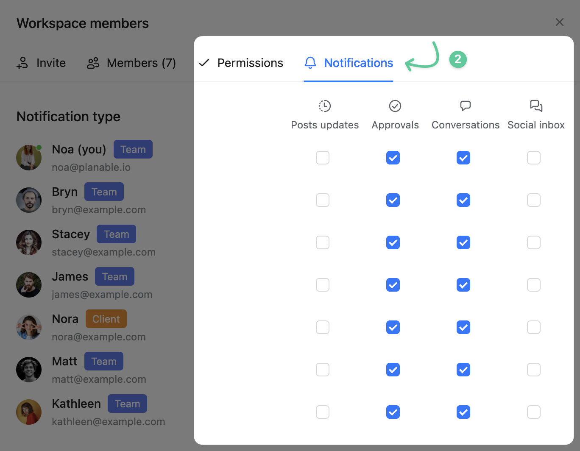Open the Notifications tab
580x451 pixels.
pyautogui.click(x=358, y=63)
